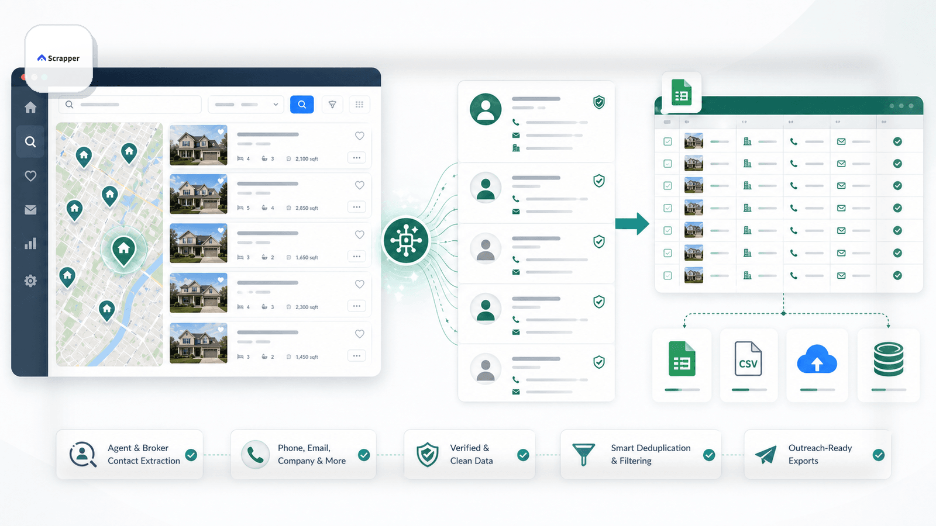Click "Smart Deduplication & Filtering" text
The width and height of the screenshot is (936, 526).
point(651,454)
